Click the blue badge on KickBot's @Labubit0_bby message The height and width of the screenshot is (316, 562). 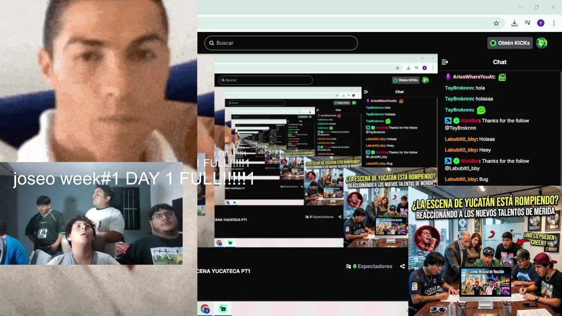[x=448, y=161]
